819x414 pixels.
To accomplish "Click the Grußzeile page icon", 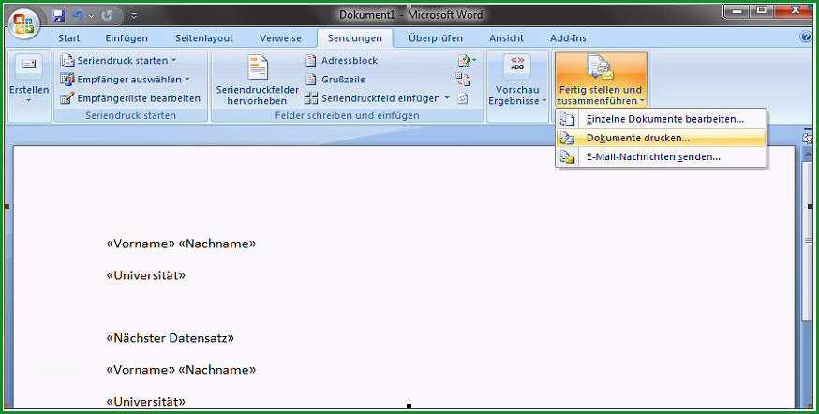I will coord(311,80).
